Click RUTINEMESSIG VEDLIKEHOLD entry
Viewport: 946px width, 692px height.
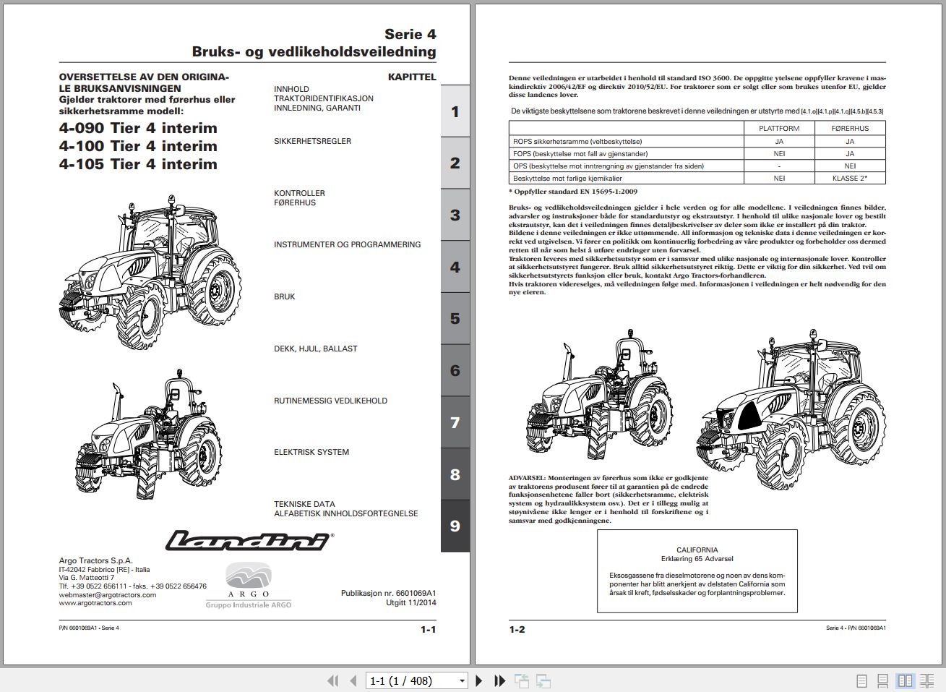(x=330, y=401)
